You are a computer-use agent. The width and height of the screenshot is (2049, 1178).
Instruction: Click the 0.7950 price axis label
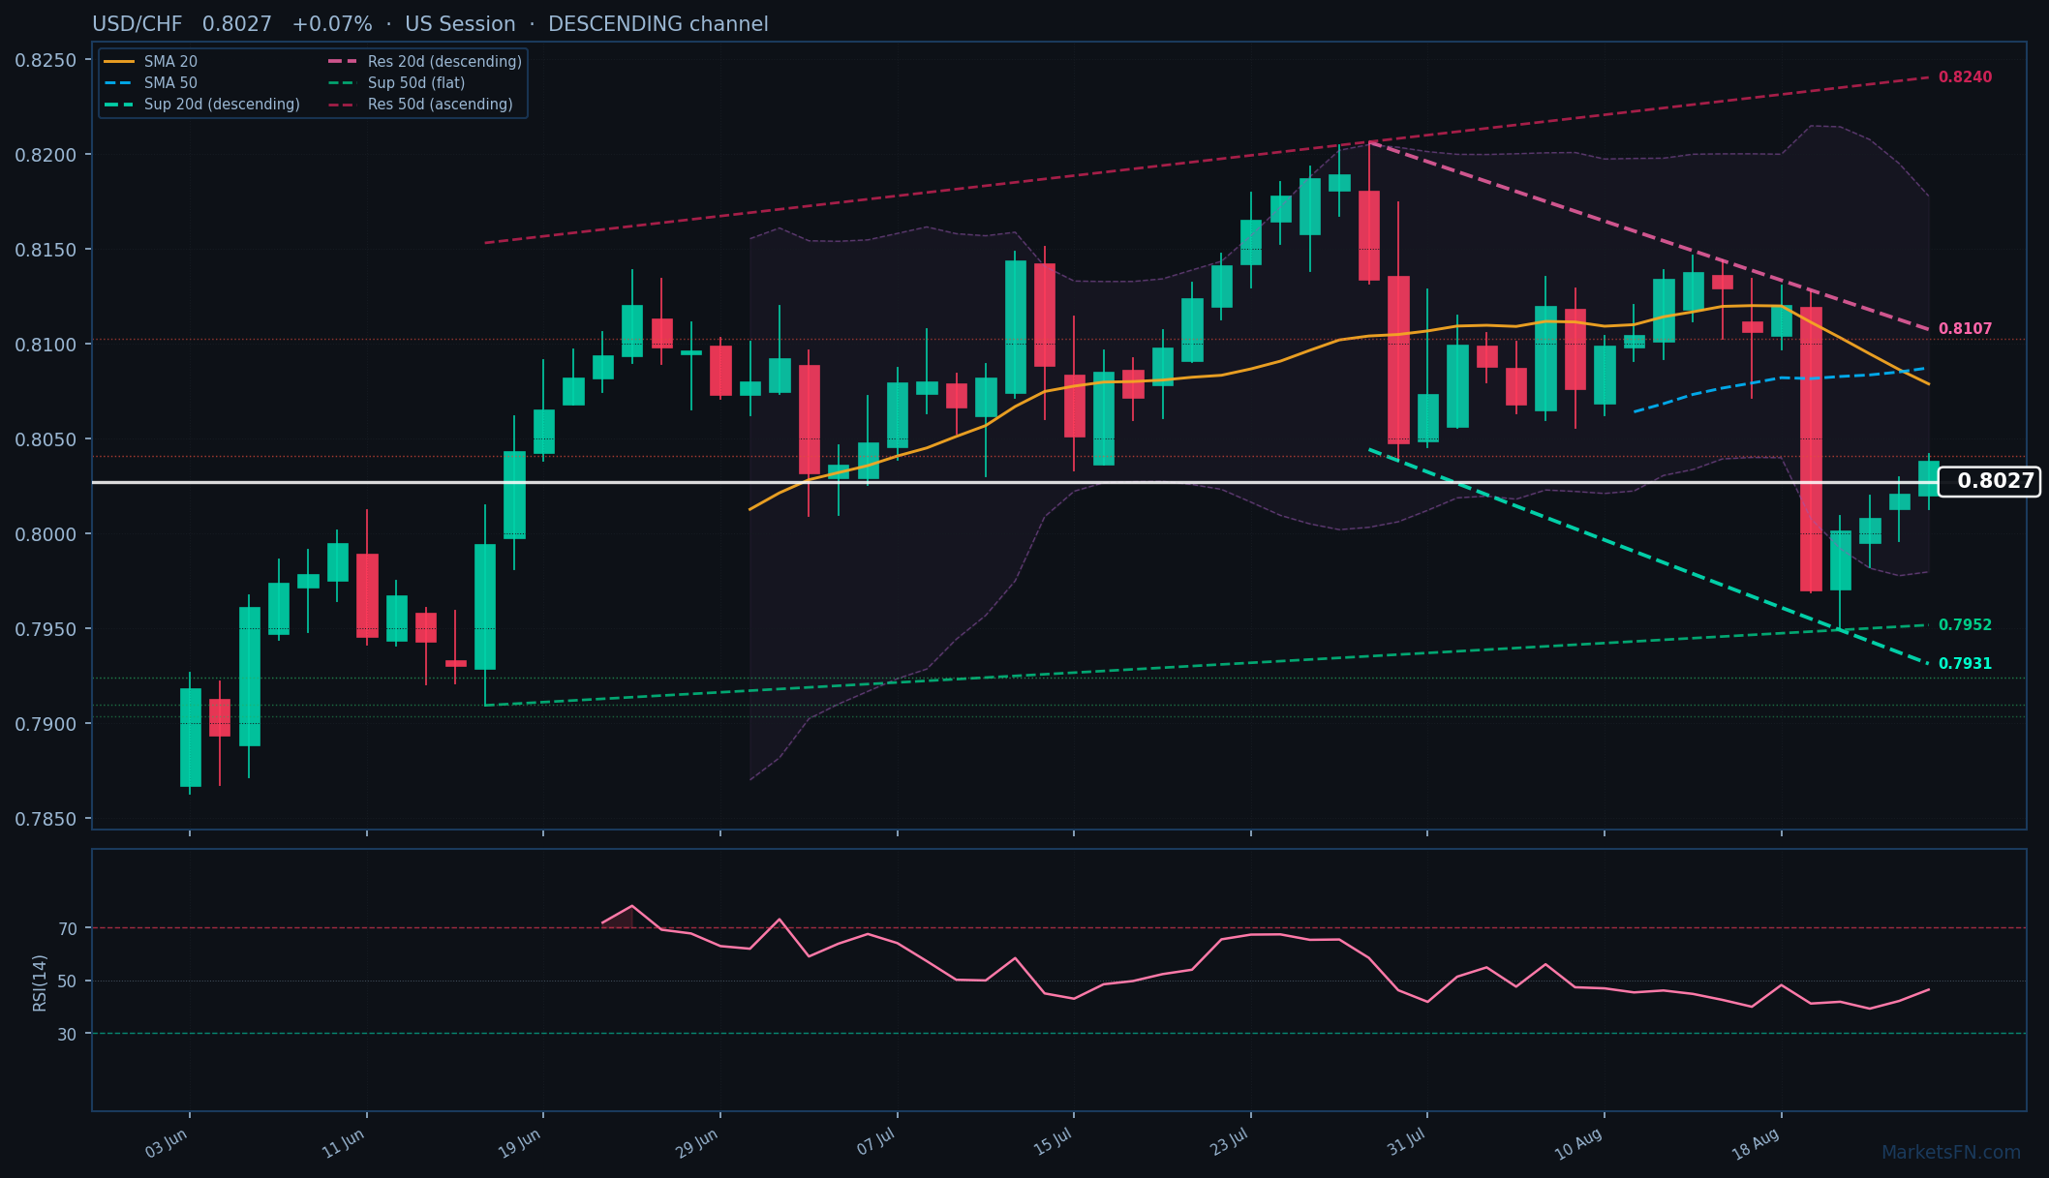pos(46,630)
